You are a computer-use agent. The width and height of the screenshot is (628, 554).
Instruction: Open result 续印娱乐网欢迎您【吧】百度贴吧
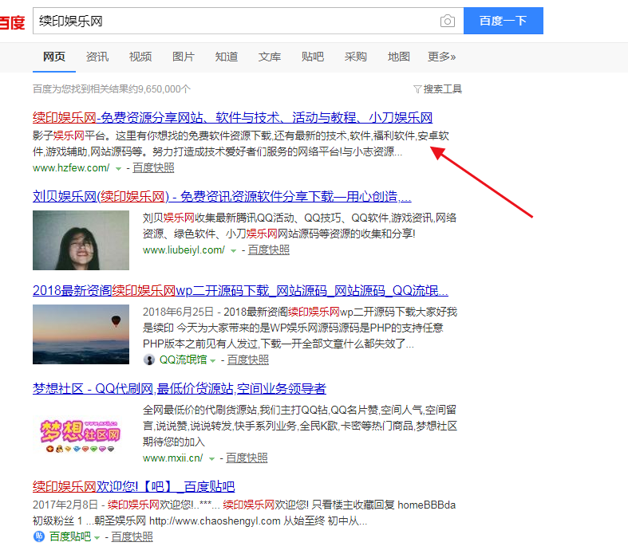coord(134,486)
